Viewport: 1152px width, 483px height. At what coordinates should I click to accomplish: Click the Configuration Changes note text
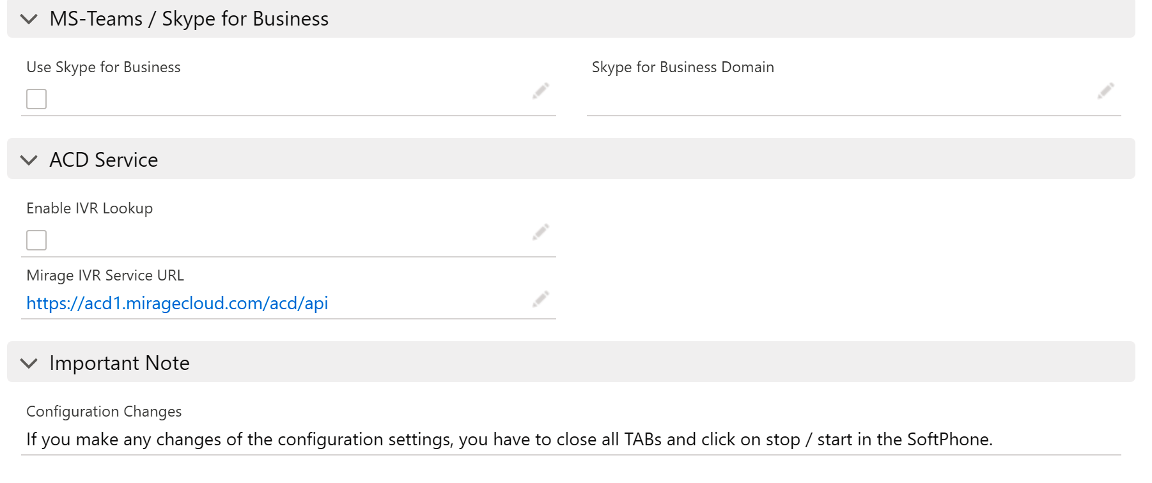tap(510, 440)
